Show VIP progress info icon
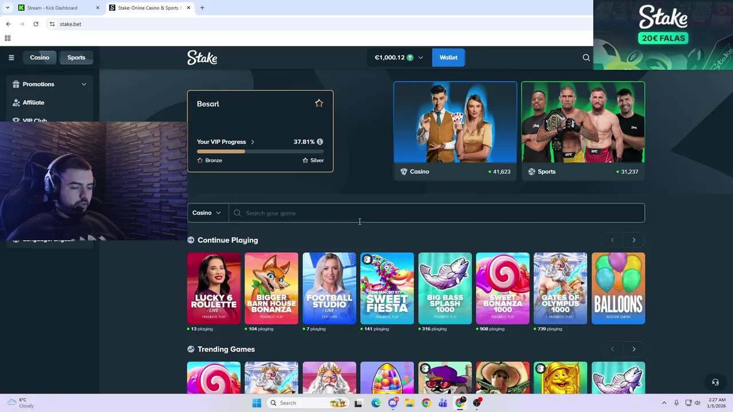This screenshot has width=733, height=412. (x=320, y=142)
